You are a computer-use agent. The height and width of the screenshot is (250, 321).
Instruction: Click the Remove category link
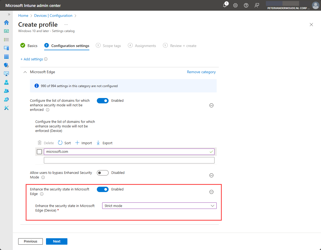click(201, 72)
